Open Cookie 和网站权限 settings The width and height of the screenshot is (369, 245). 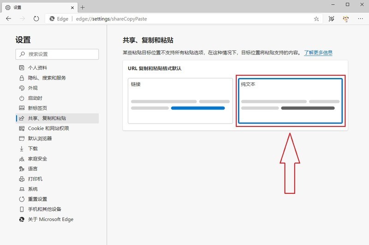click(x=48, y=128)
